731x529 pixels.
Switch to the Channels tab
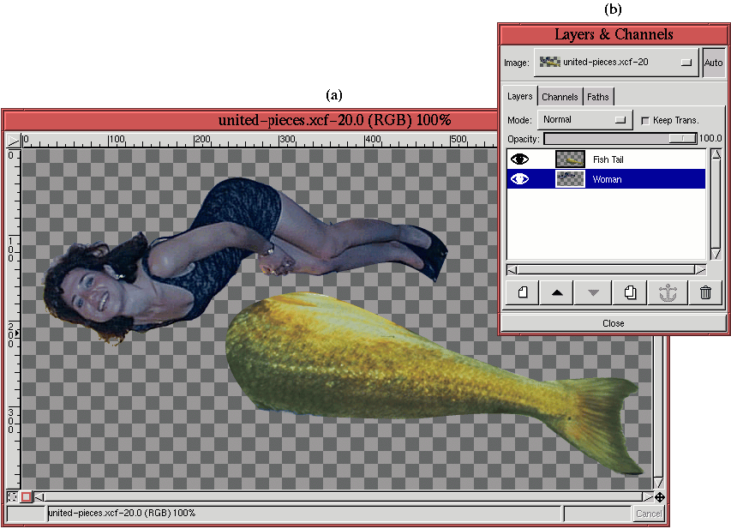click(560, 97)
